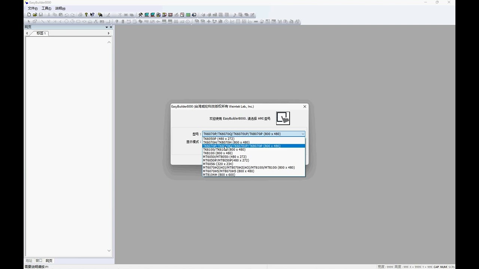Choose TK6050iP (480 x 272) model
Screen dimensions: 479x269
[254, 139]
